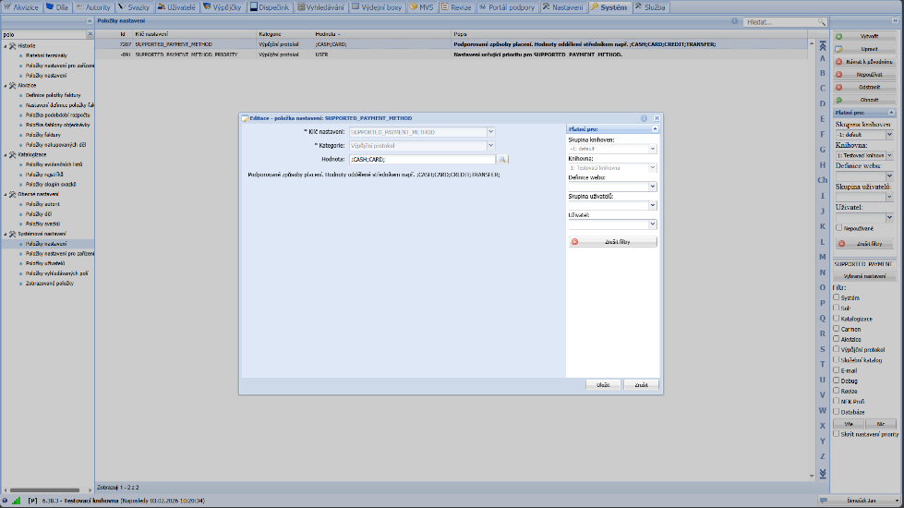Click Zrušit filtry in the dialog
Screen dimensions: 904x508
click(x=613, y=242)
